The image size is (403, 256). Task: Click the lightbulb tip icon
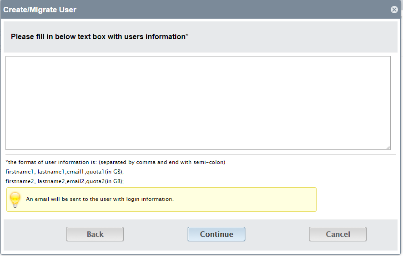coord(15,200)
